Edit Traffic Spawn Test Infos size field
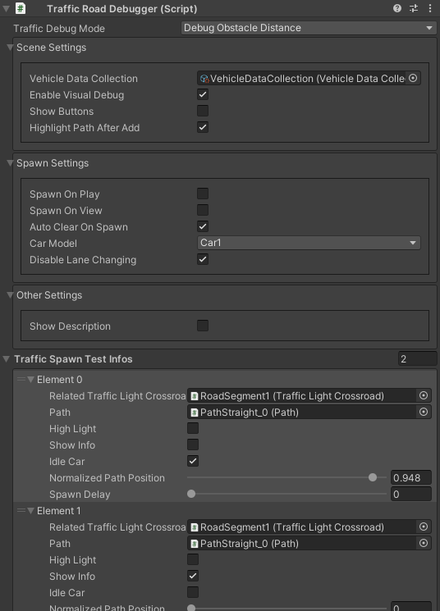 coord(417,359)
